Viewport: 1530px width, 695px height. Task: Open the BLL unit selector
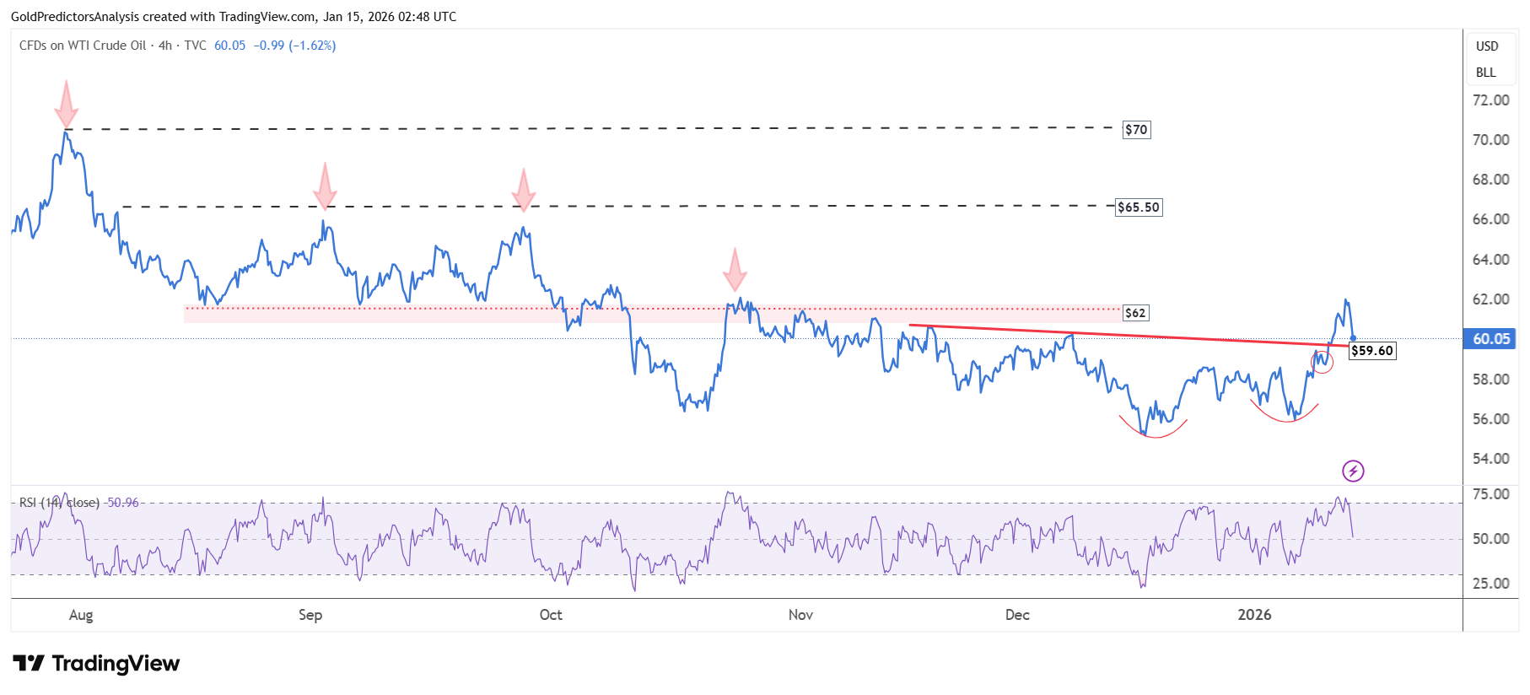click(x=1486, y=73)
